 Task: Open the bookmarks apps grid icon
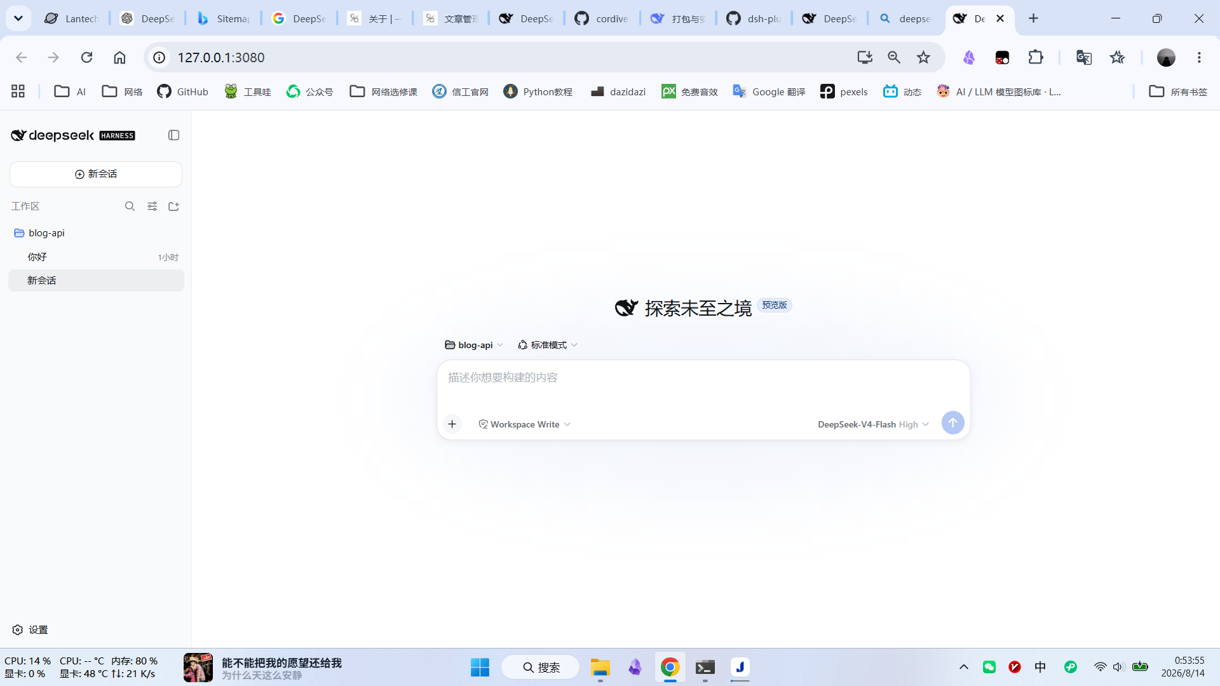coord(18,91)
